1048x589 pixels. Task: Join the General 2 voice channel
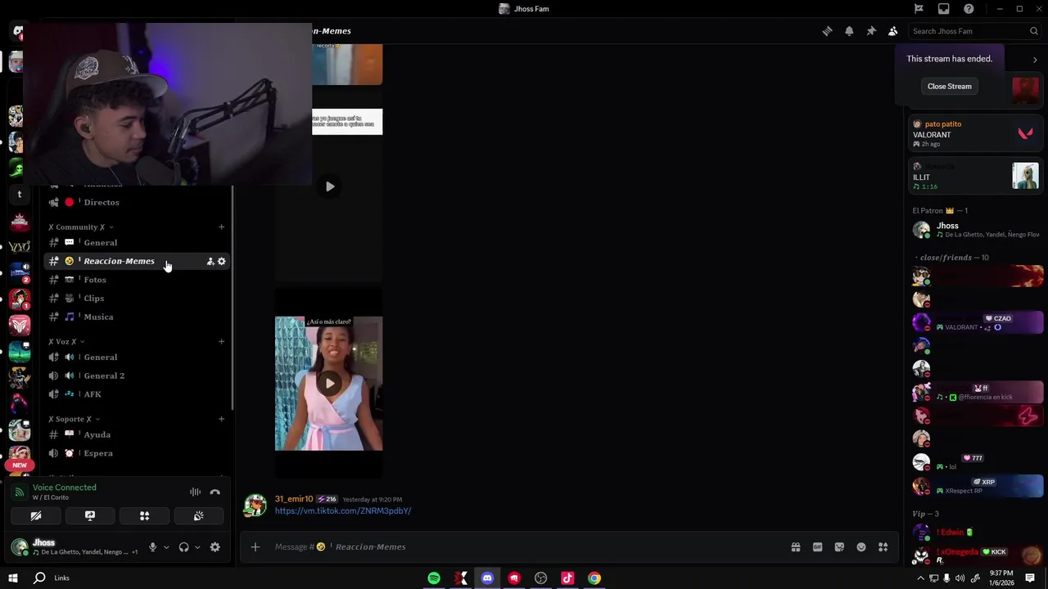[135, 375]
